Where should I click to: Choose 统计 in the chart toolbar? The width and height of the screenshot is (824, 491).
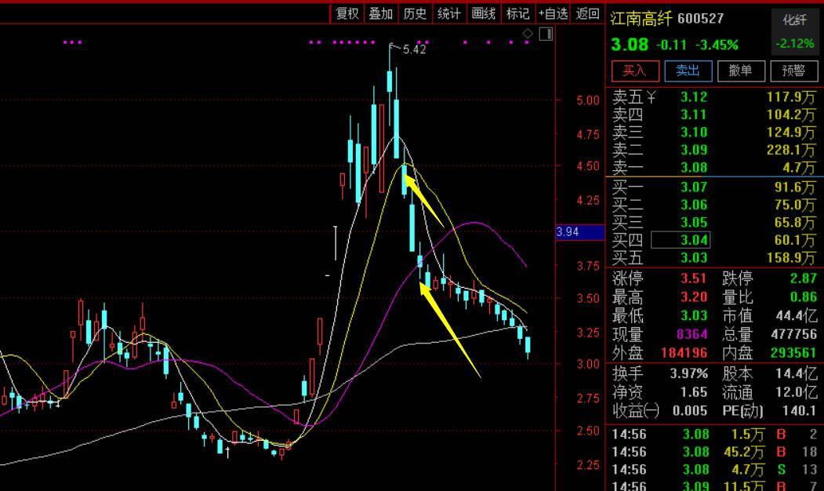pyautogui.click(x=449, y=13)
